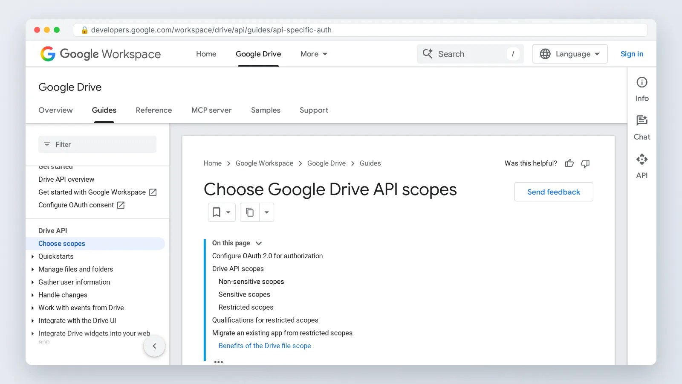Switch to the Samples tab

266,110
